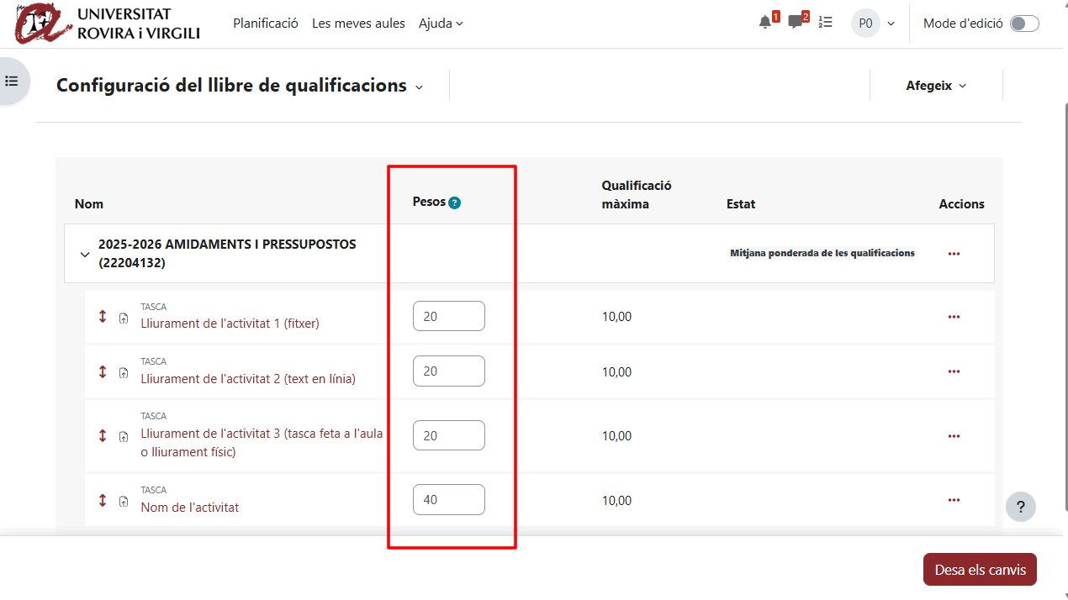The width and height of the screenshot is (1068, 600).
Task: Click move icon for Nom de l'activitat
Action: [x=103, y=500]
